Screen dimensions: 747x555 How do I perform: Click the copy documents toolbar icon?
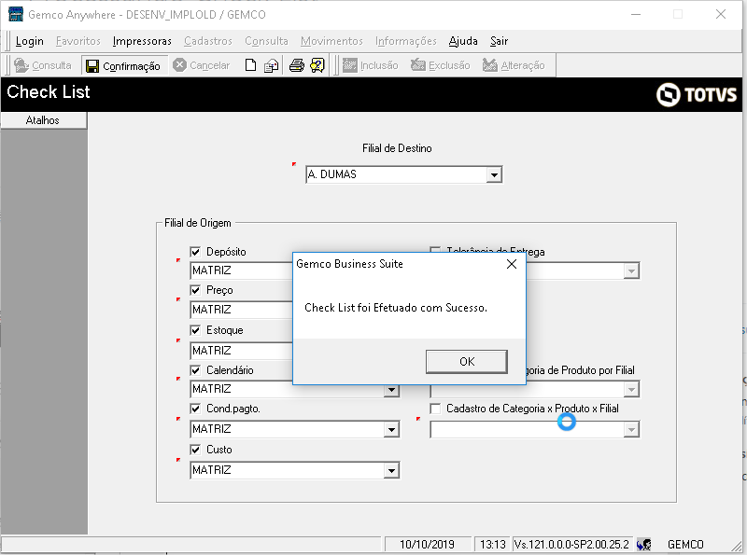[x=271, y=65]
